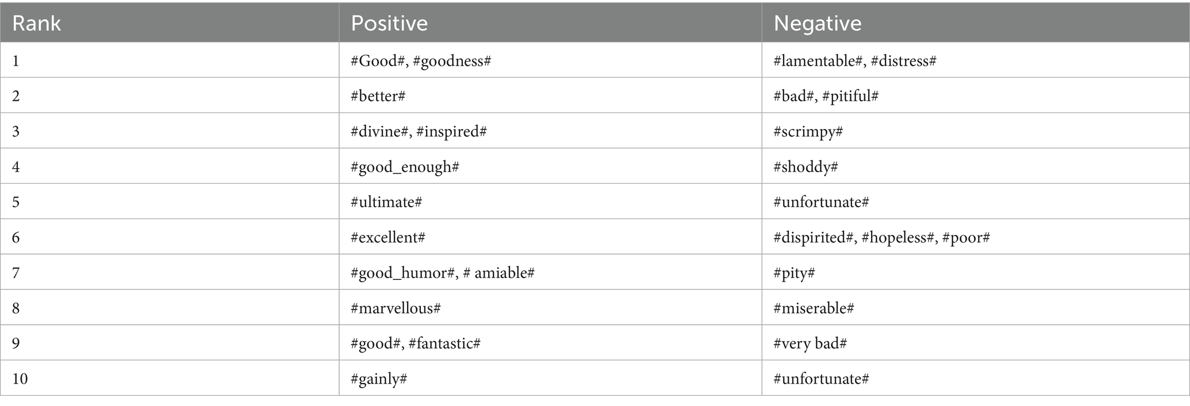This screenshot has width=1190, height=406.
Task: Click the Rank column header
Action: pos(36,23)
